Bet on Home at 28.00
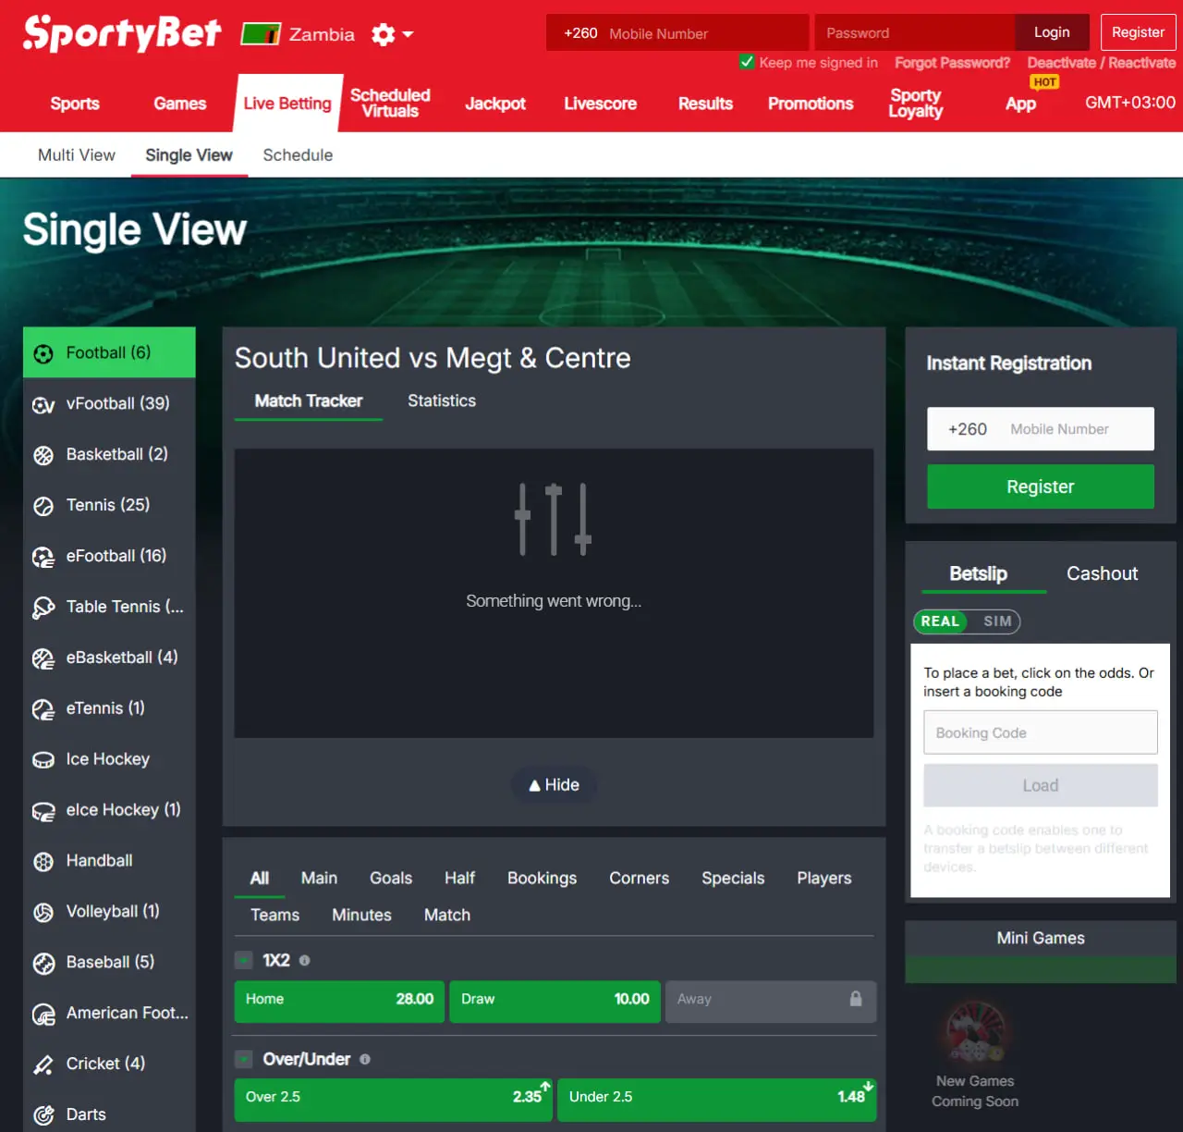1183x1132 pixels. click(x=339, y=1001)
